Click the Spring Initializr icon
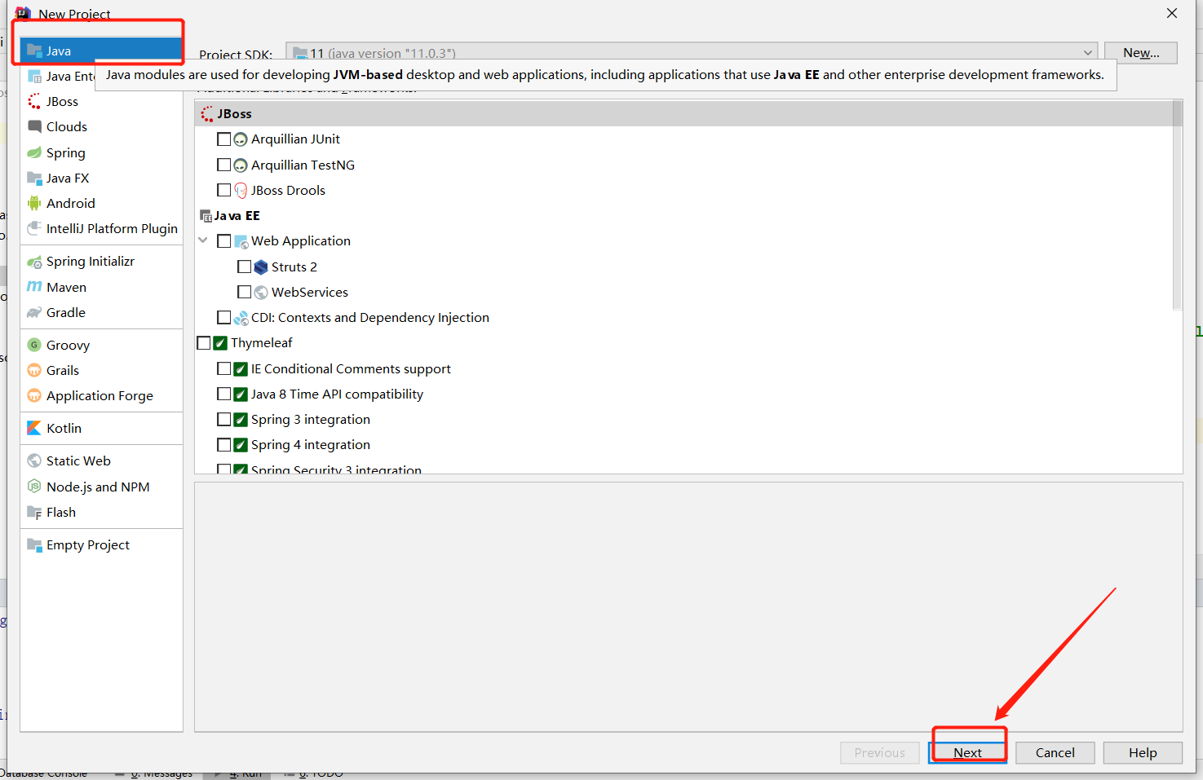This screenshot has height=780, width=1203. (34, 262)
